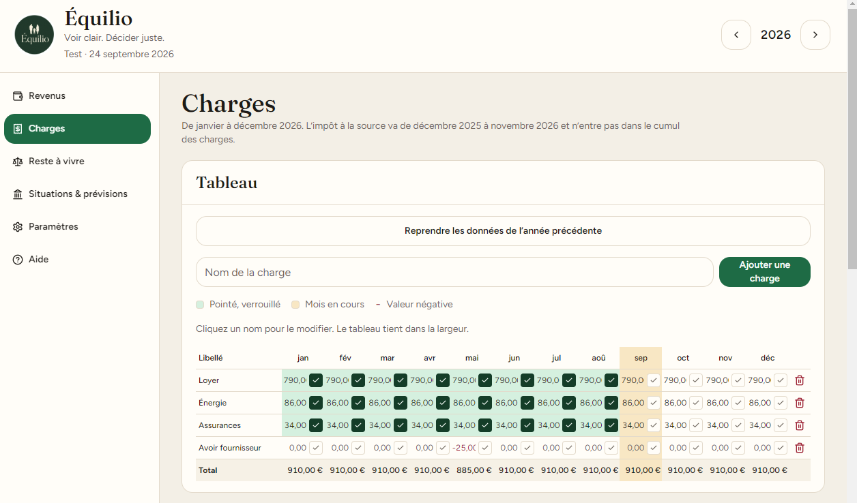Delete the Énergie row with trash icon
The height and width of the screenshot is (503, 857).
click(x=800, y=403)
